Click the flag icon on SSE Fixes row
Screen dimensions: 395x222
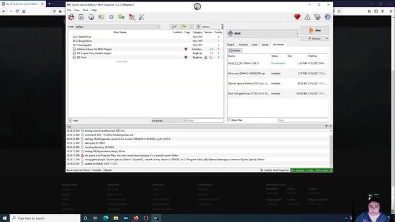coord(186,57)
